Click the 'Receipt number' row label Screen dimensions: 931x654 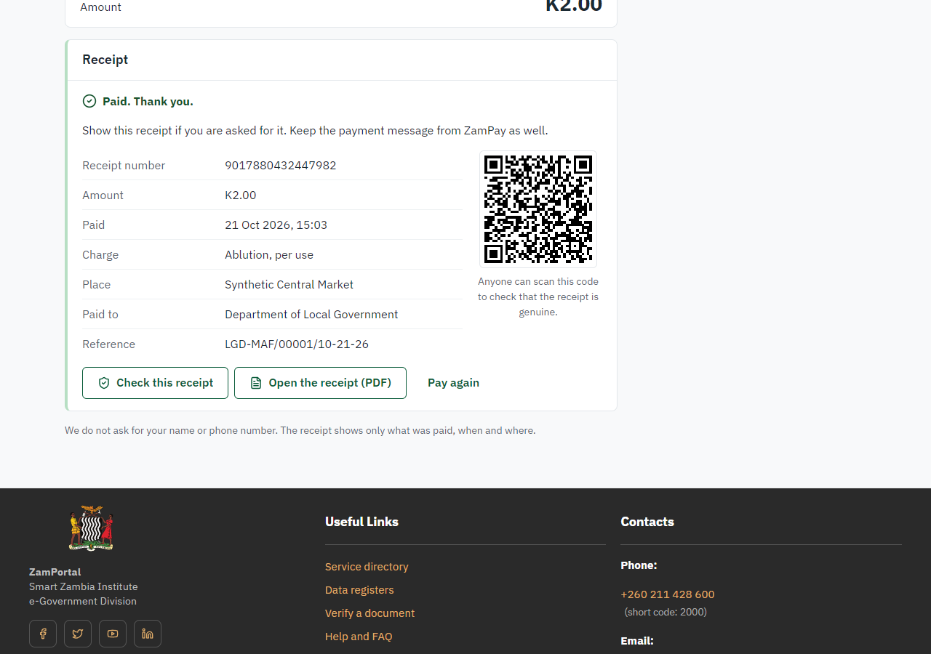click(124, 166)
